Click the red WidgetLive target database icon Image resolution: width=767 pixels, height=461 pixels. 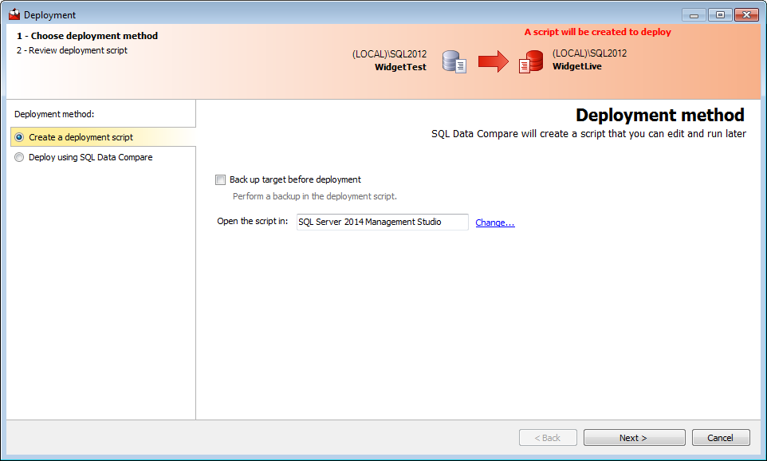point(530,61)
